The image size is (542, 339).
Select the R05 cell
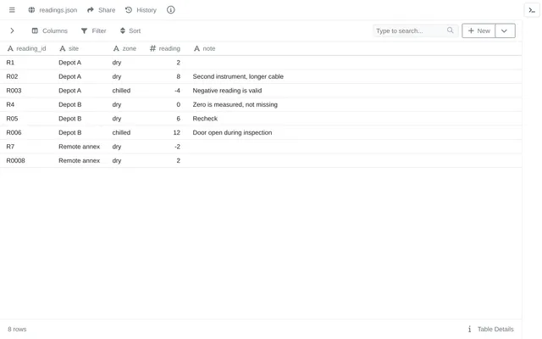(12, 119)
